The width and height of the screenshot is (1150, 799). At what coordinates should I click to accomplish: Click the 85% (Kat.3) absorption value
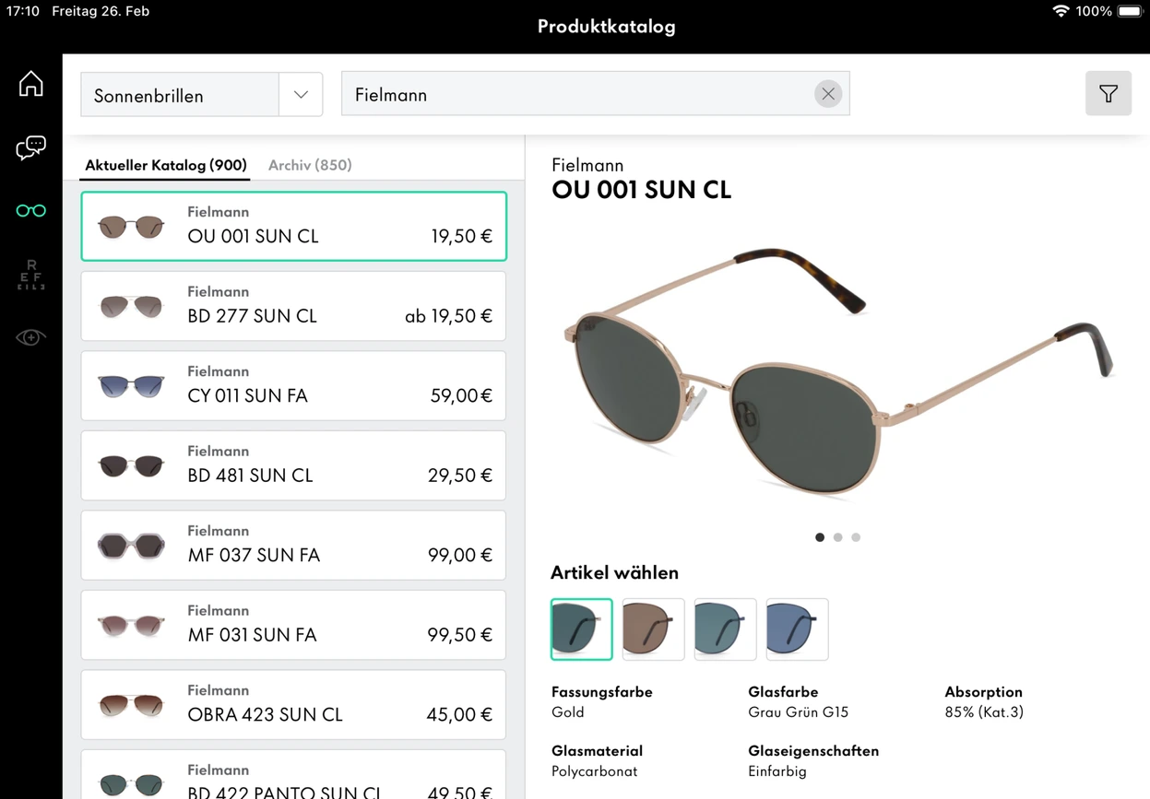click(x=984, y=712)
